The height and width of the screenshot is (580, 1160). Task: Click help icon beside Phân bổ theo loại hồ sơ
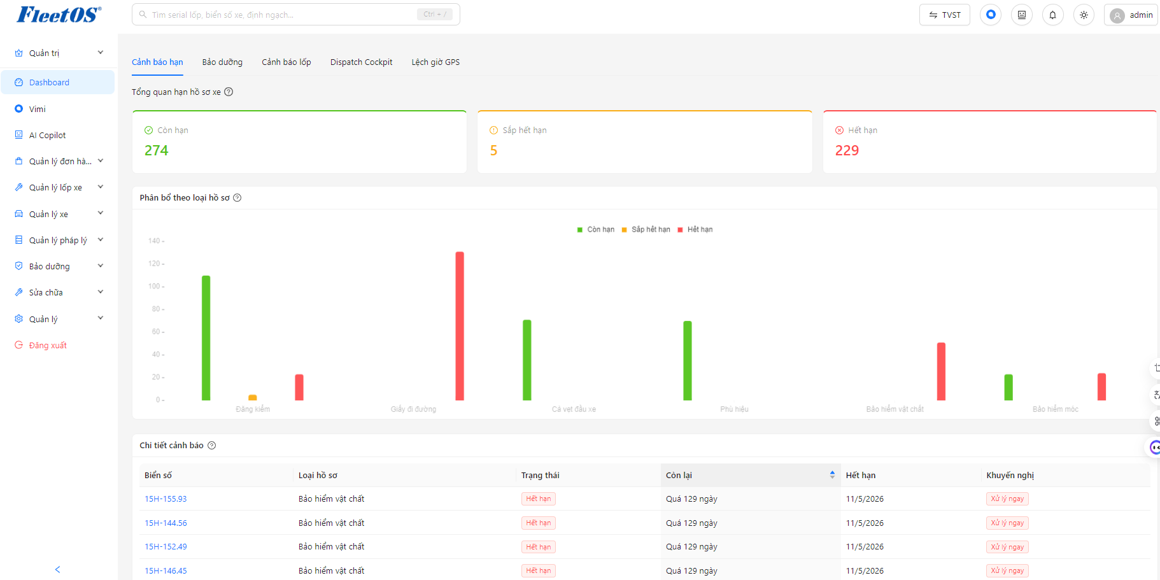[237, 198]
